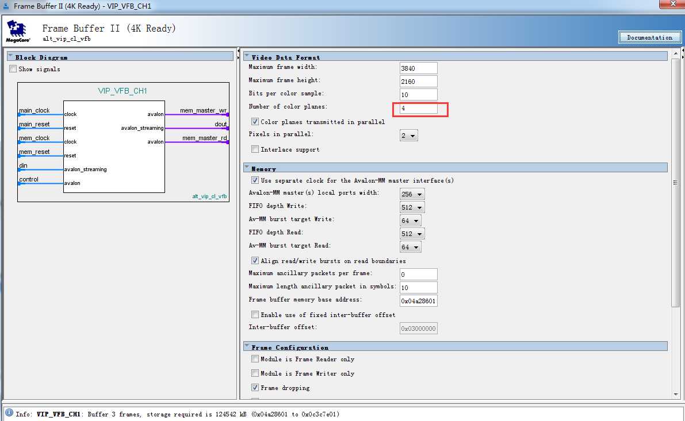Toggle Color planes transmitted in parallel checkbox
Image resolution: width=685 pixels, height=421 pixels.
(x=255, y=122)
